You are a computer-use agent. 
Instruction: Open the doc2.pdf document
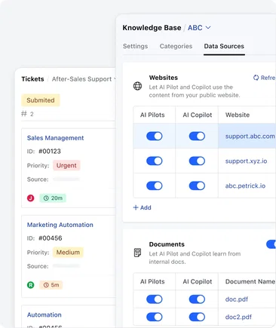pos(238,317)
